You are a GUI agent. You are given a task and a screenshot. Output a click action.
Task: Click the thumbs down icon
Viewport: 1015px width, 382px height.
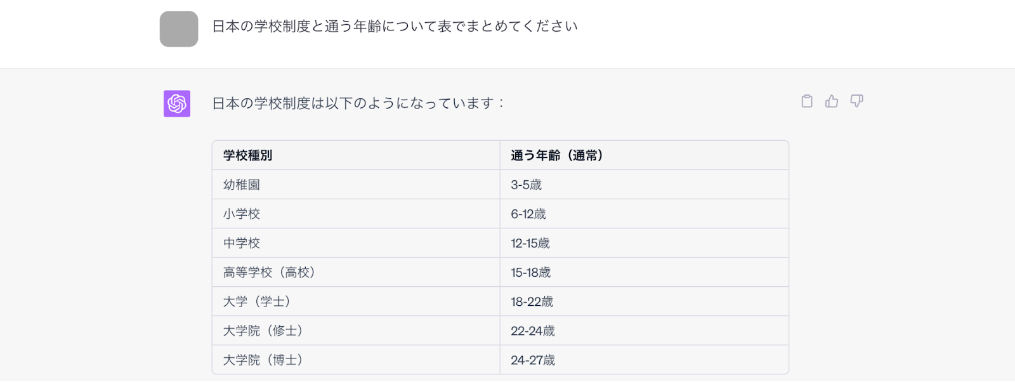point(856,102)
